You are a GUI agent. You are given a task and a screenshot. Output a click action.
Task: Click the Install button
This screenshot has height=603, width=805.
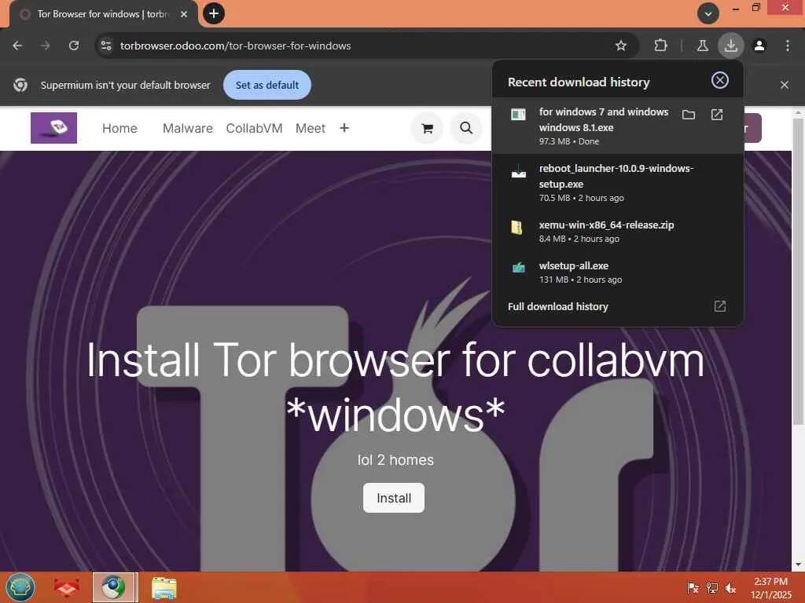pyautogui.click(x=394, y=498)
